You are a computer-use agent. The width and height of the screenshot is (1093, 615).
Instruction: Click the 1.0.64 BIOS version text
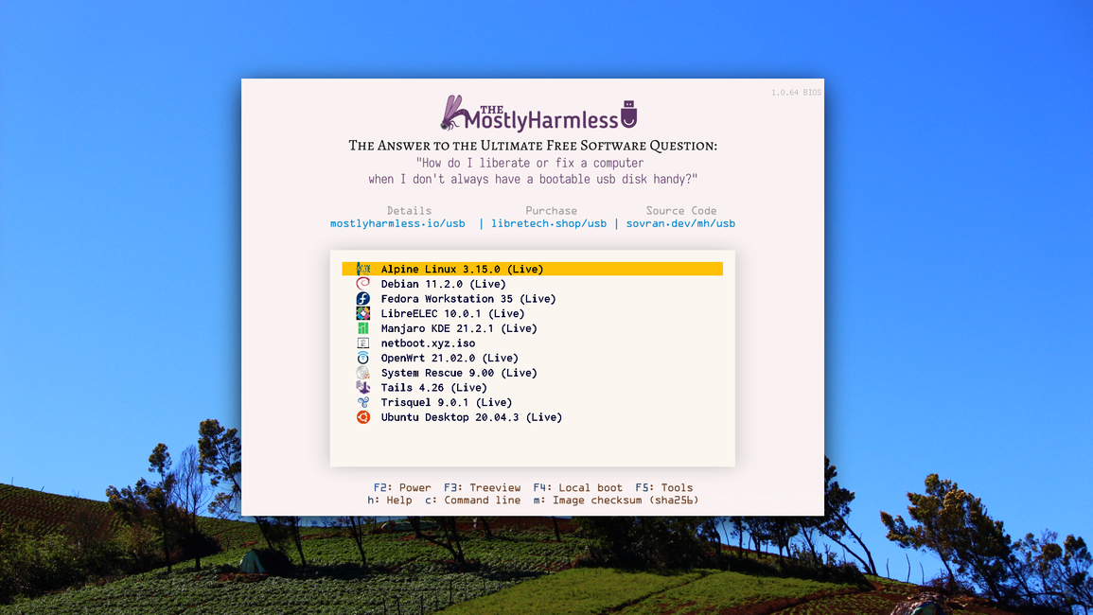pyautogui.click(x=796, y=93)
